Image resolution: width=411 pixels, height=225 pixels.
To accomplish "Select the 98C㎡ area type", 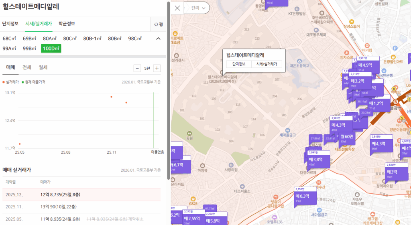I will pos(135,39).
